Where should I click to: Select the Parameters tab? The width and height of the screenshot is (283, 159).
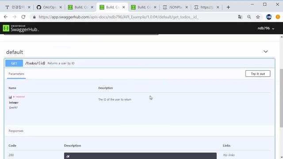pyautogui.click(x=16, y=74)
